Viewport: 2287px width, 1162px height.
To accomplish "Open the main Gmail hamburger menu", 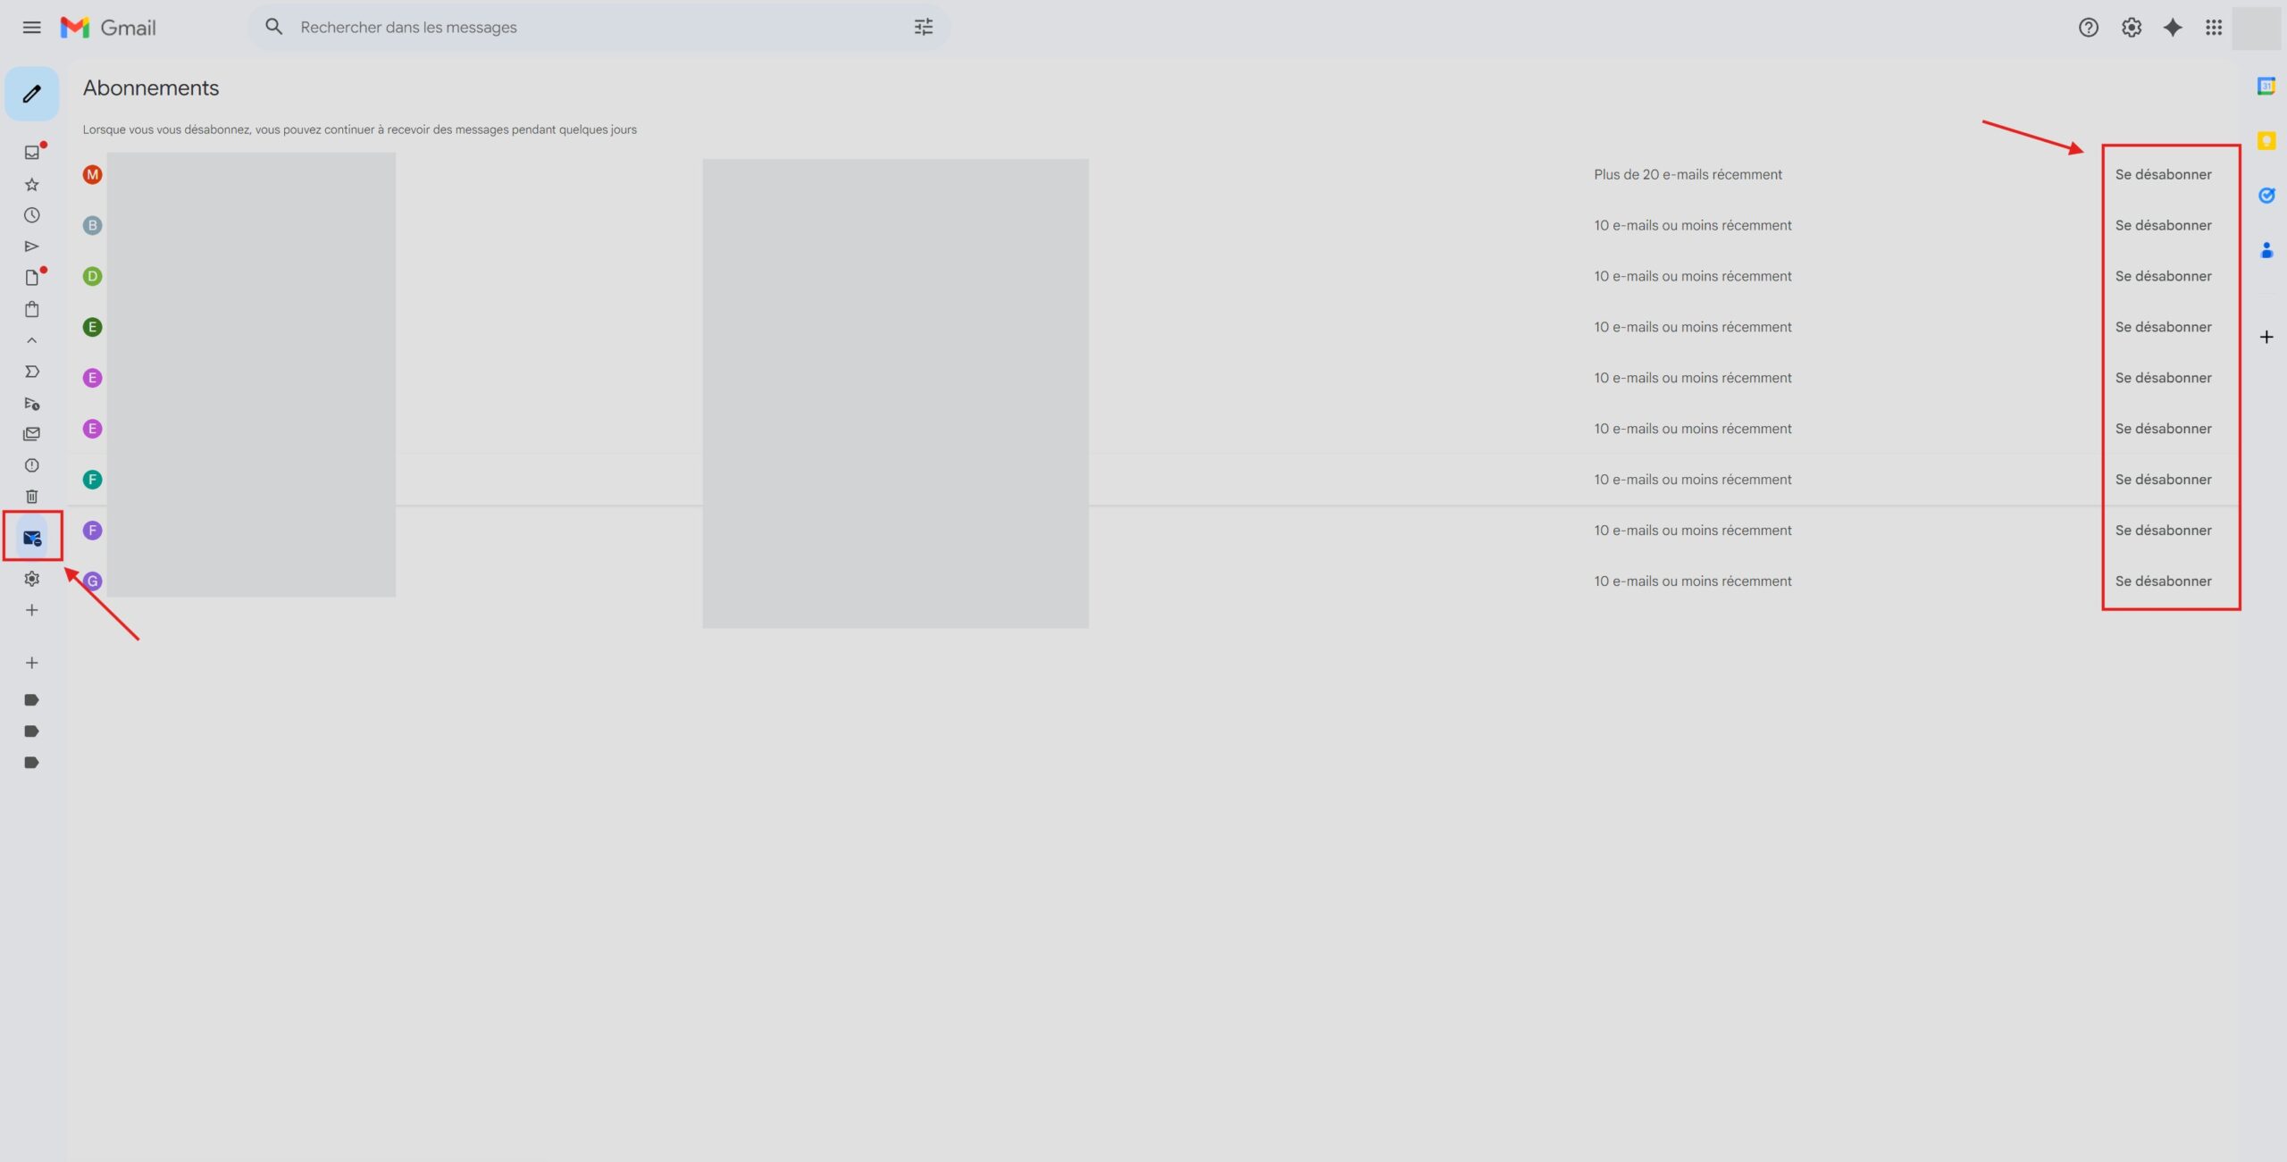I will (31, 27).
